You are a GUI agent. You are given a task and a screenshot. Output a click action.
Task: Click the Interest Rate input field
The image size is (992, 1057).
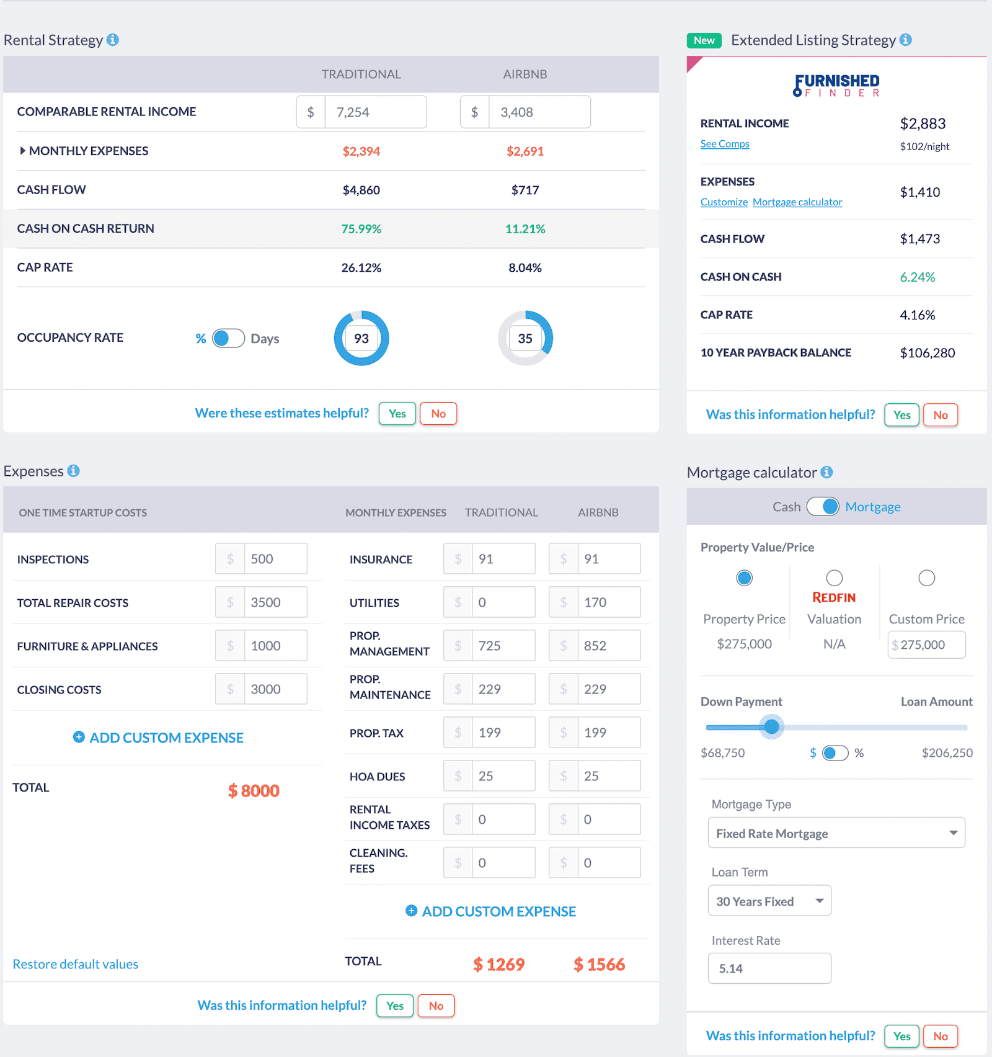(x=769, y=968)
